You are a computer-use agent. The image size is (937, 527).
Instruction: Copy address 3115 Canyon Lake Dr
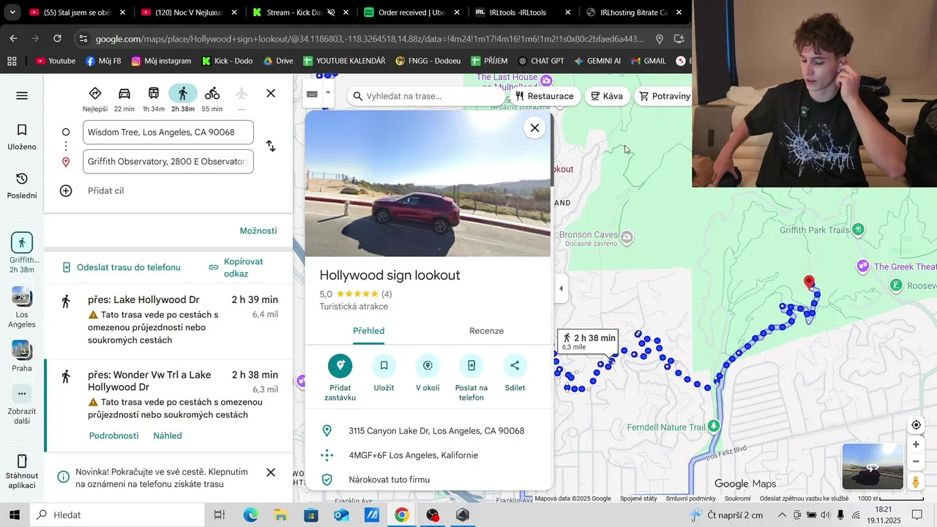pos(428,431)
